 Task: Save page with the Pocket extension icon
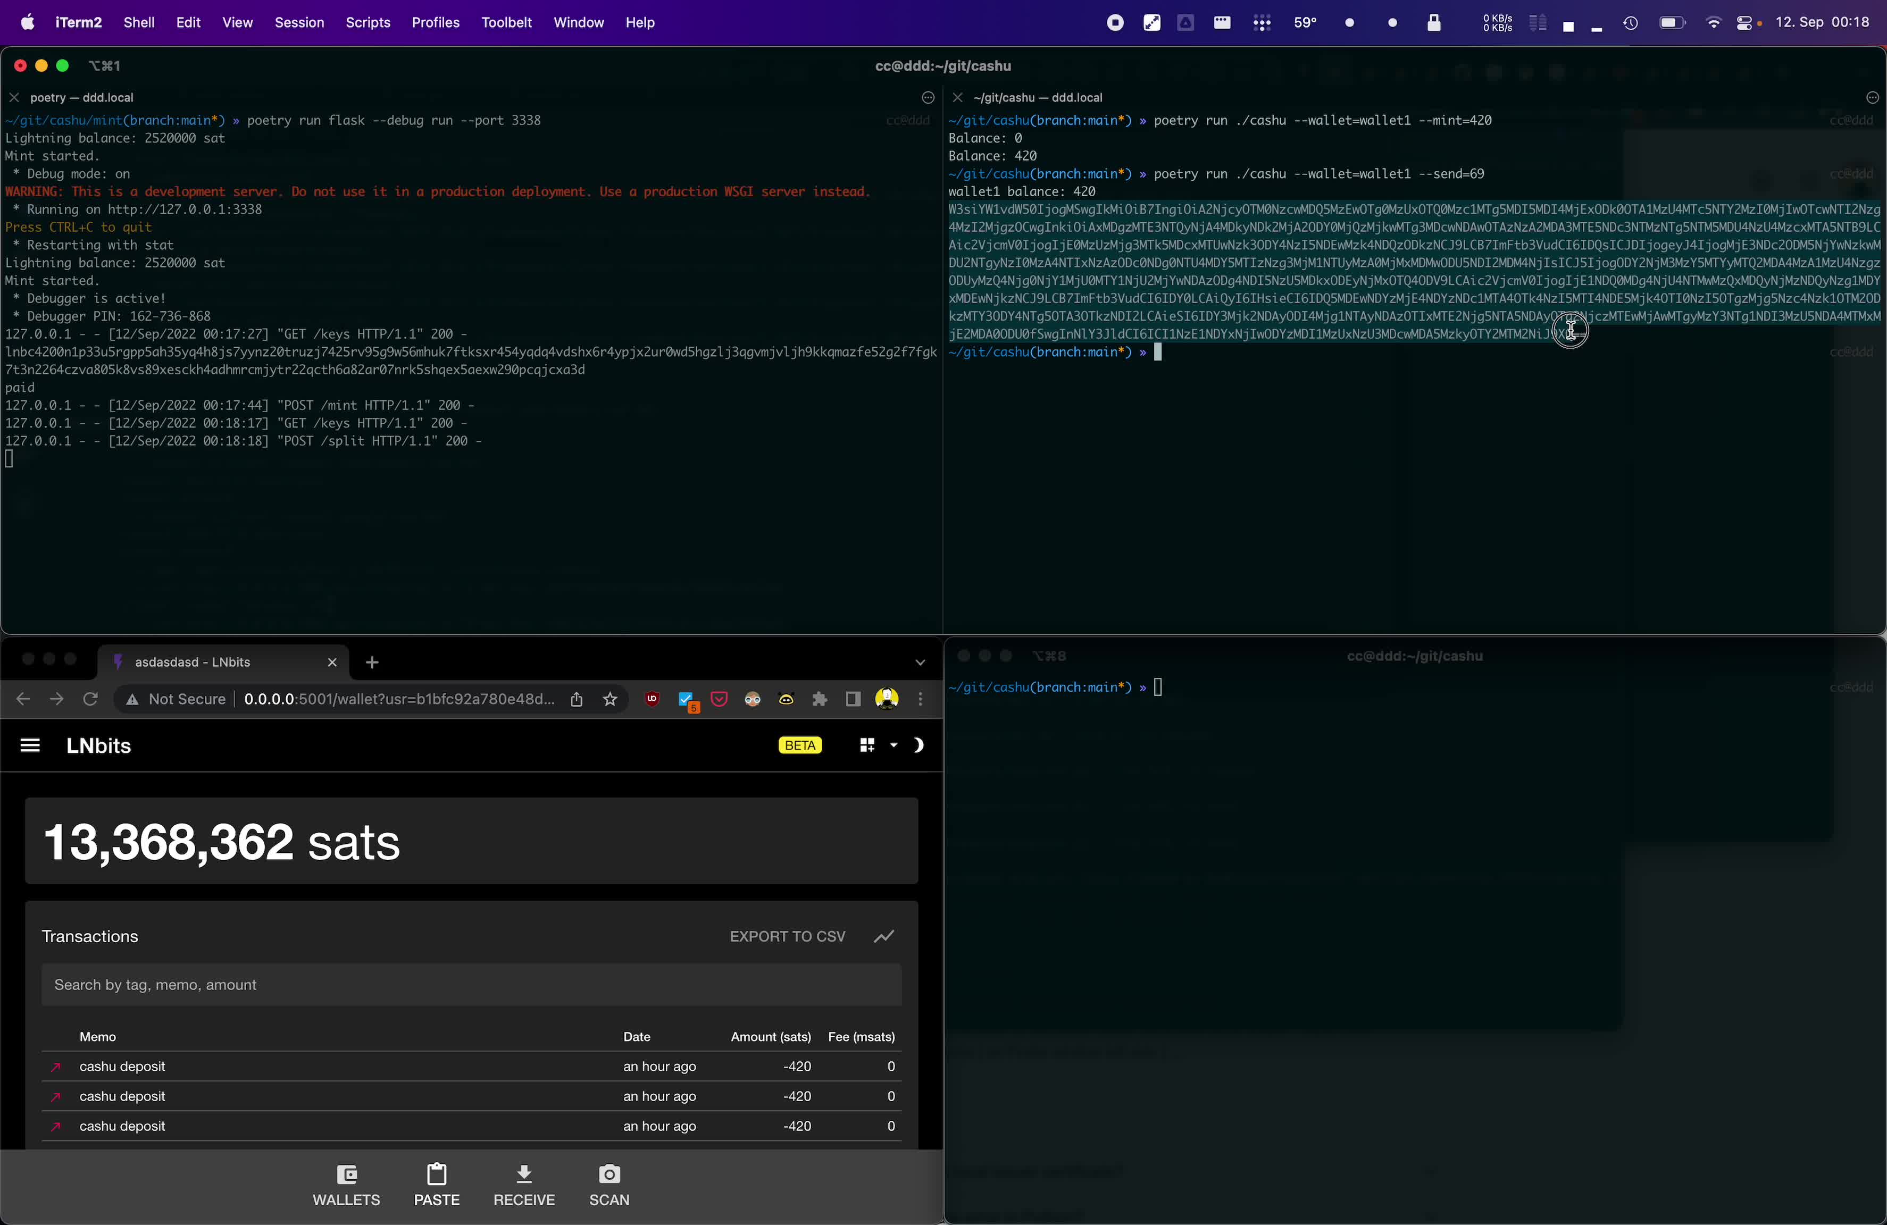[x=719, y=699]
